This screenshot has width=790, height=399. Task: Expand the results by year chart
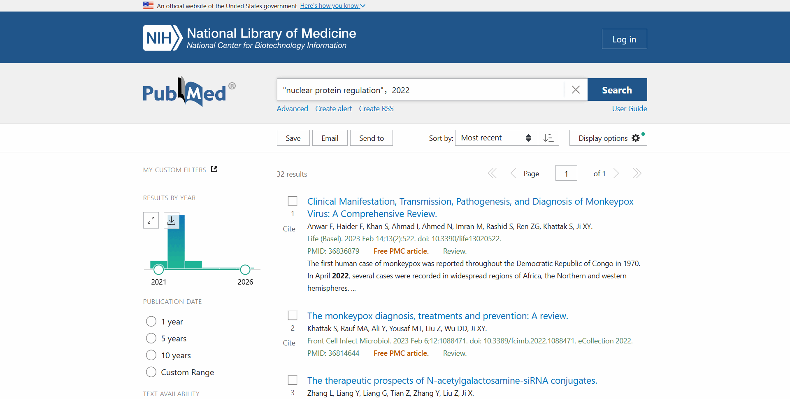[151, 220]
